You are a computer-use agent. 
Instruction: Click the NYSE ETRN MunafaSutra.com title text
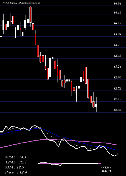pyautogui.click(x=21, y=3)
